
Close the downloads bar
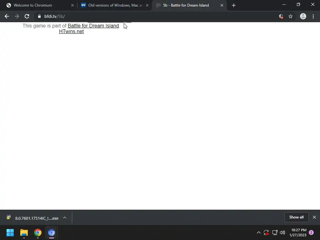[314, 217]
